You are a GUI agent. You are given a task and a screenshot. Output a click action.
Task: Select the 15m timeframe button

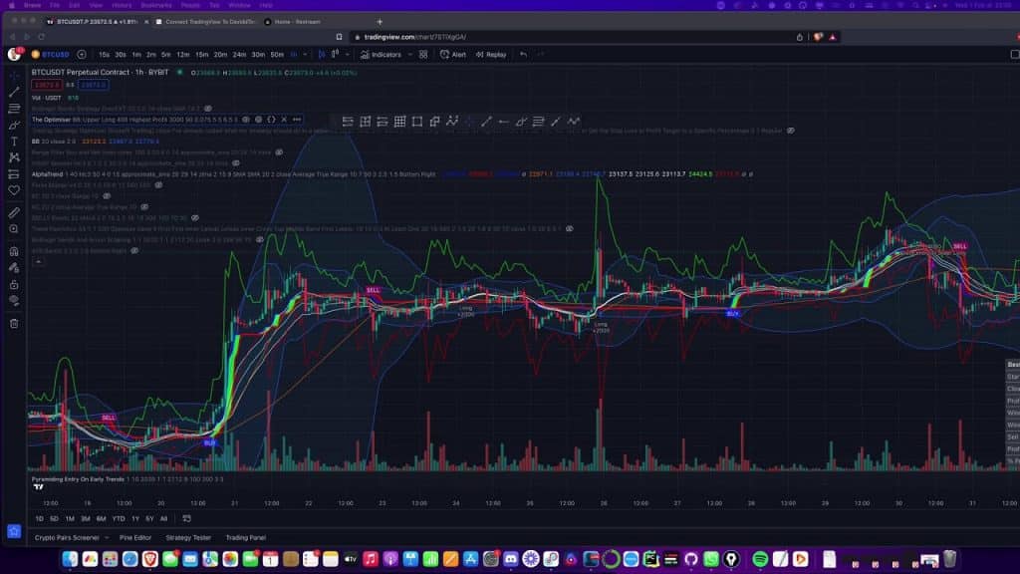[202, 55]
